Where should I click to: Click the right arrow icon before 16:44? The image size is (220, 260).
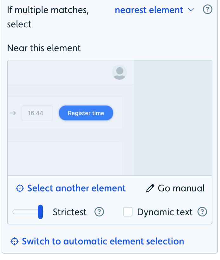(13, 113)
